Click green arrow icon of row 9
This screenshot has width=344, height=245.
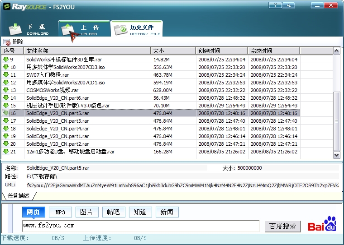(6, 59)
